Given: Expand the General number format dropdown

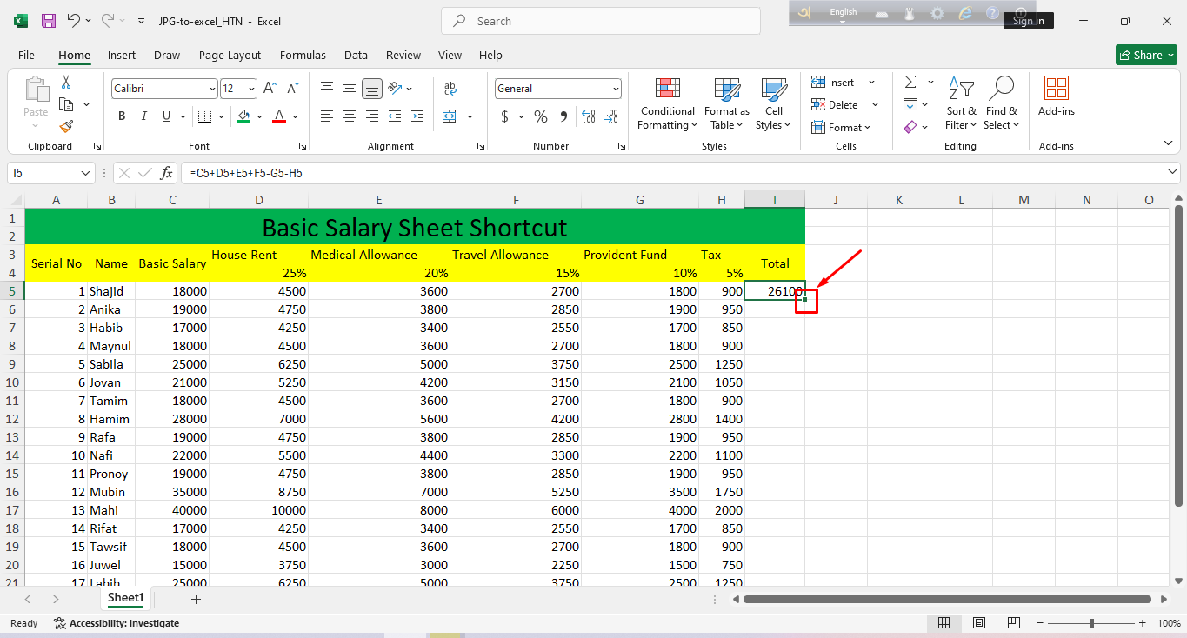Looking at the screenshot, I should pyautogui.click(x=616, y=89).
